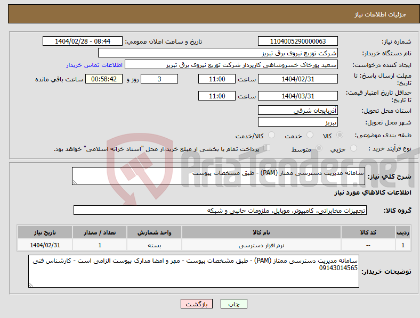Click the requester field سعید پورخاک خسروشاهی

coord(231,65)
